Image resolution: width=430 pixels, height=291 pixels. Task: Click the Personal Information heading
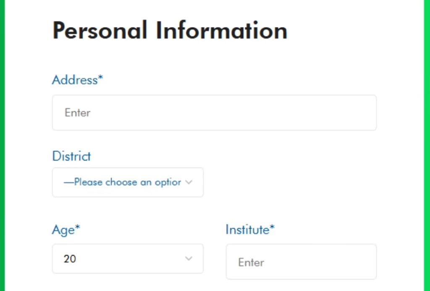tap(170, 31)
